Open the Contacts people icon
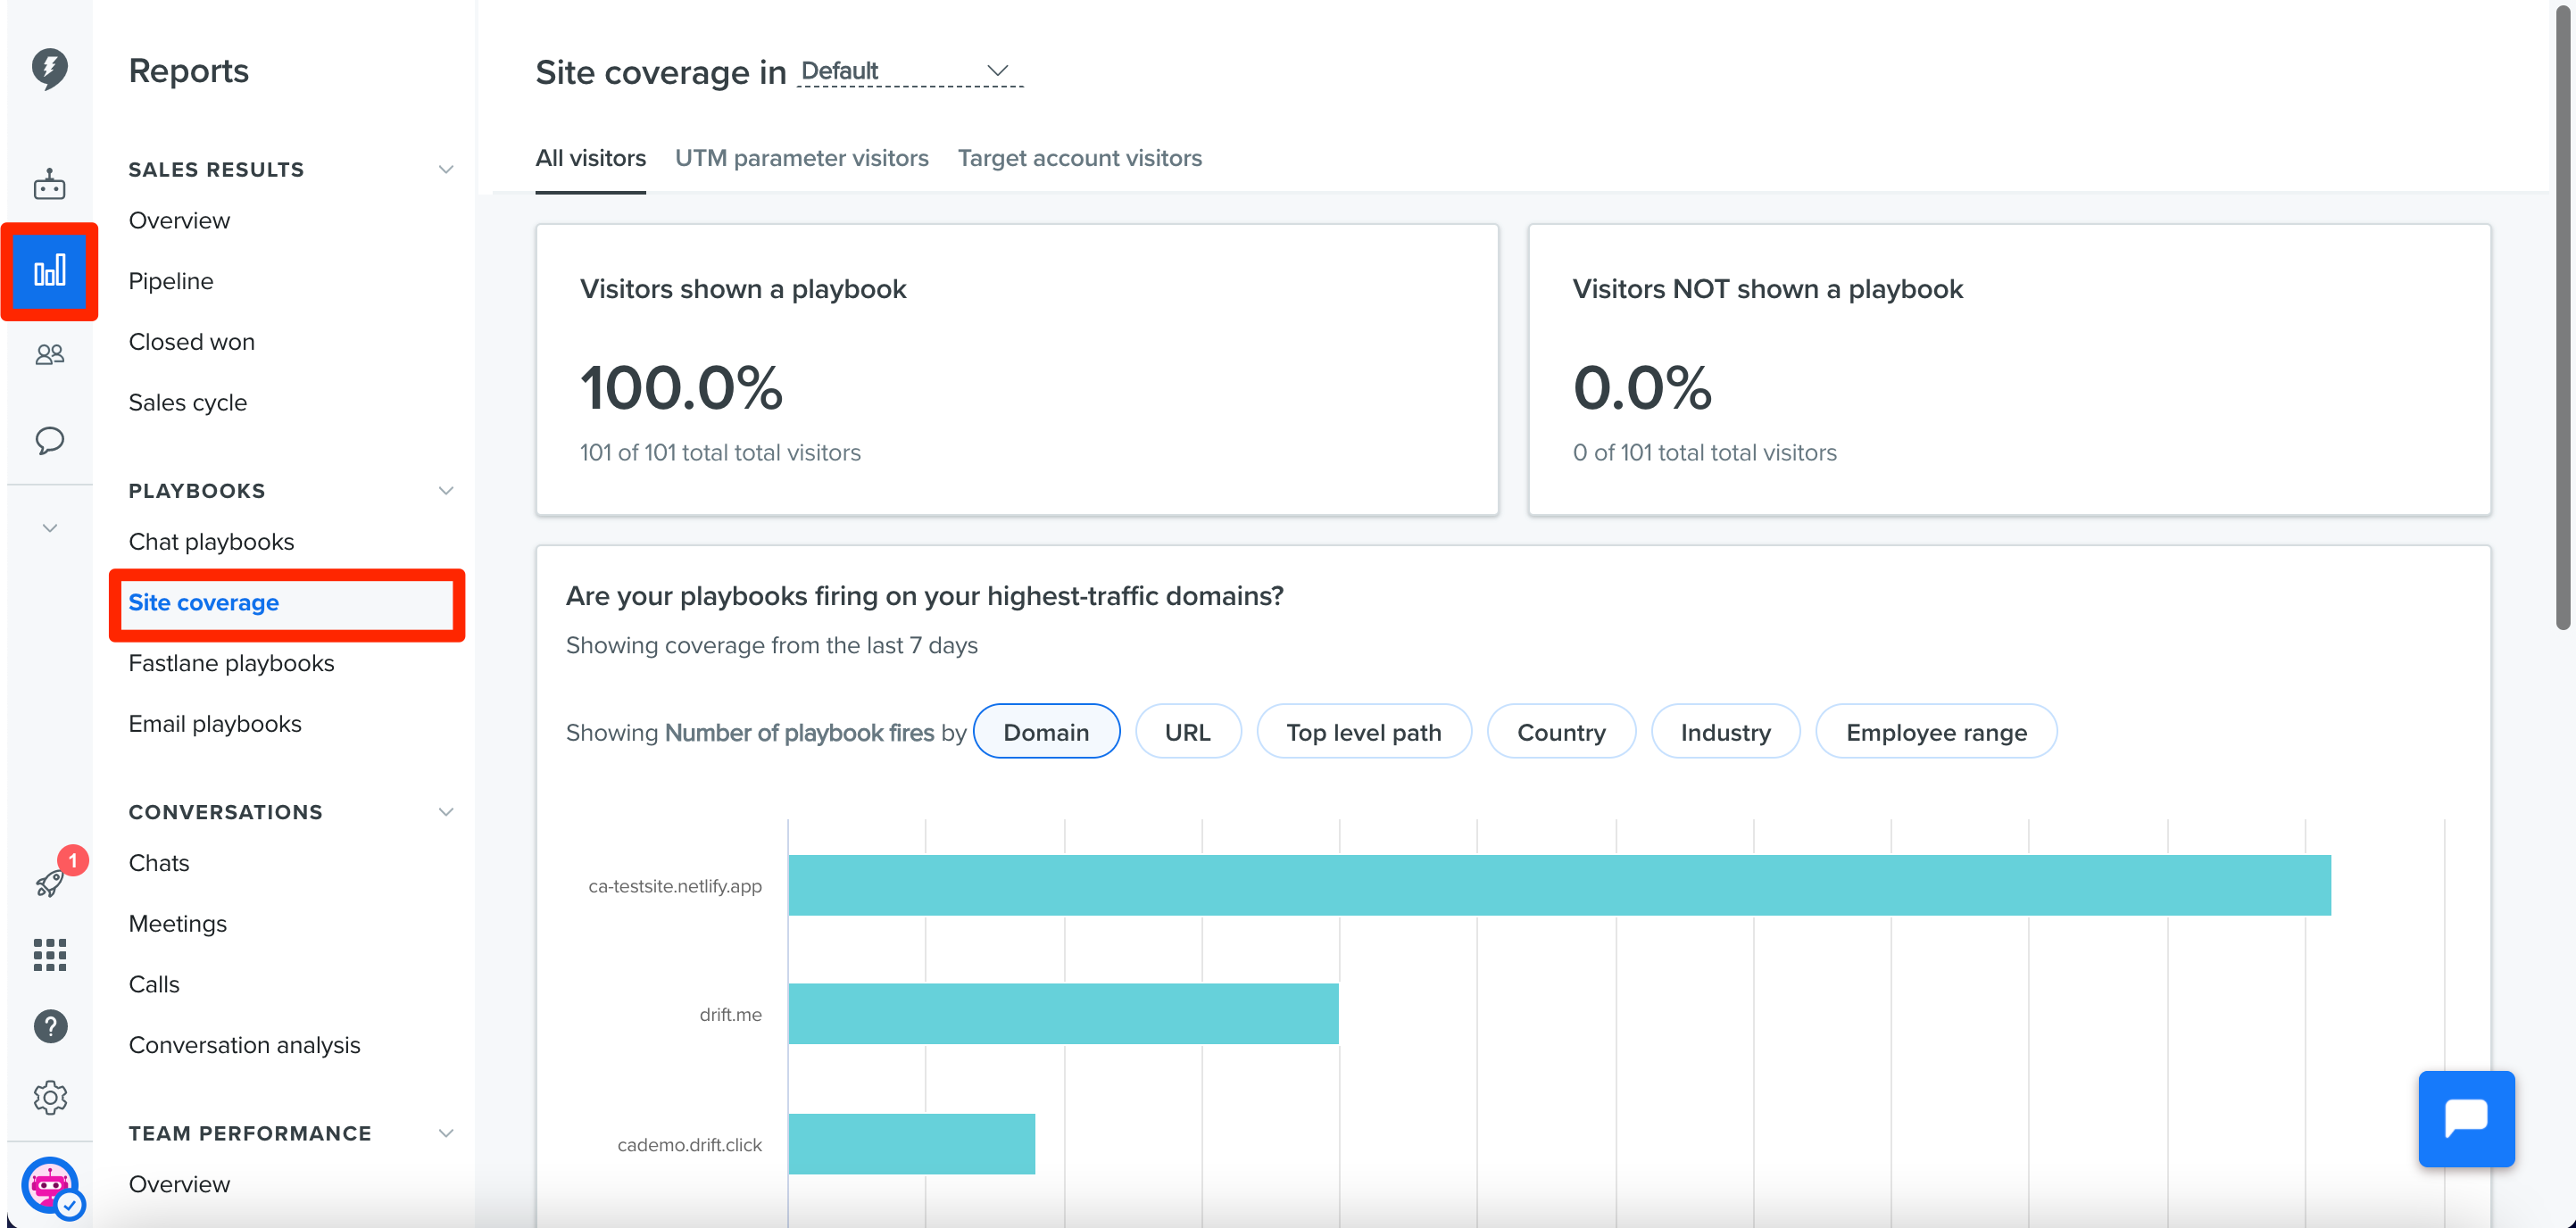 (x=49, y=354)
